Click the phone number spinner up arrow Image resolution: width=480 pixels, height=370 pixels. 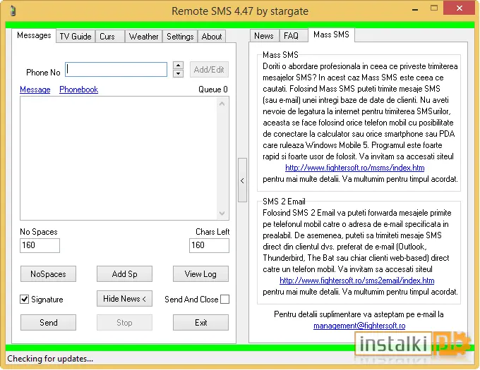point(178,65)
